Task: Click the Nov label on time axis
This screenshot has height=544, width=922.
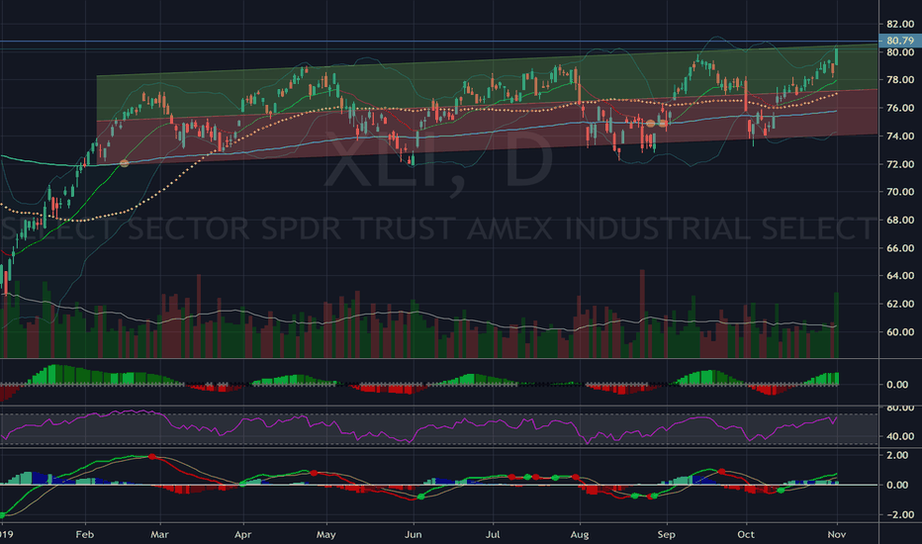Action: pyautogui.click(x=837, y=534)
